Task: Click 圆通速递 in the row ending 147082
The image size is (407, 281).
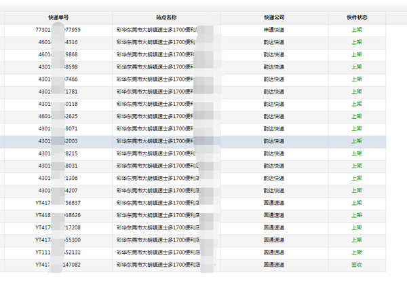Action: pos(274,265)
